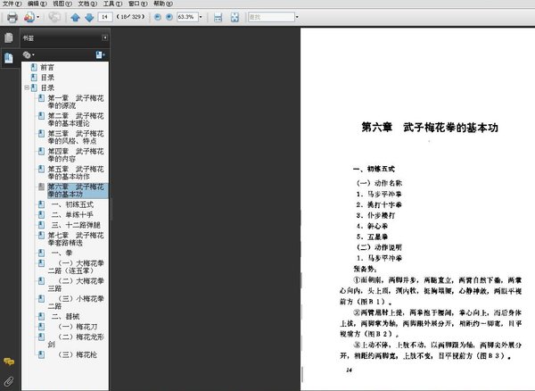The height and width of the screenshot is (391, 535).
Task: Click bookmark icon beside 一、初练五式
Action: pyautogui.click(x=41, y=204)
